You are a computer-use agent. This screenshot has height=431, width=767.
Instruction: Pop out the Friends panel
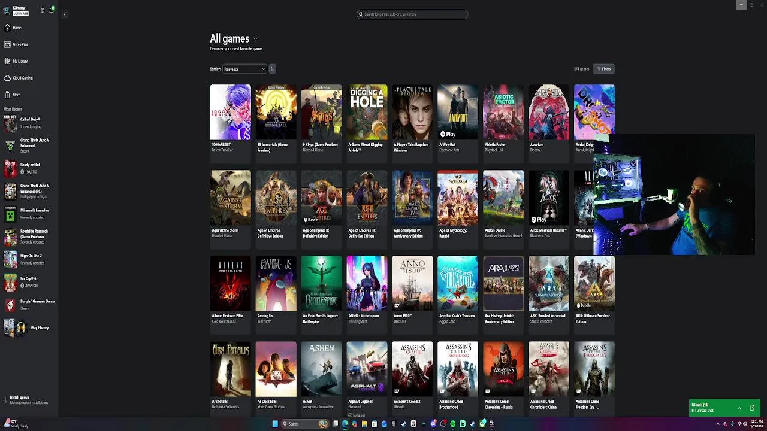(752, 408)
